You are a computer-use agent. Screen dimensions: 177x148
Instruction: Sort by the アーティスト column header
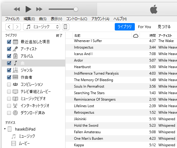tap(165, 36)
